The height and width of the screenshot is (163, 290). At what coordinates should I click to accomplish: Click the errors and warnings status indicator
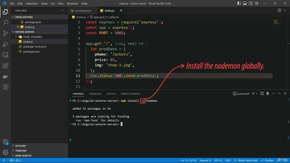tap(15, 160)
